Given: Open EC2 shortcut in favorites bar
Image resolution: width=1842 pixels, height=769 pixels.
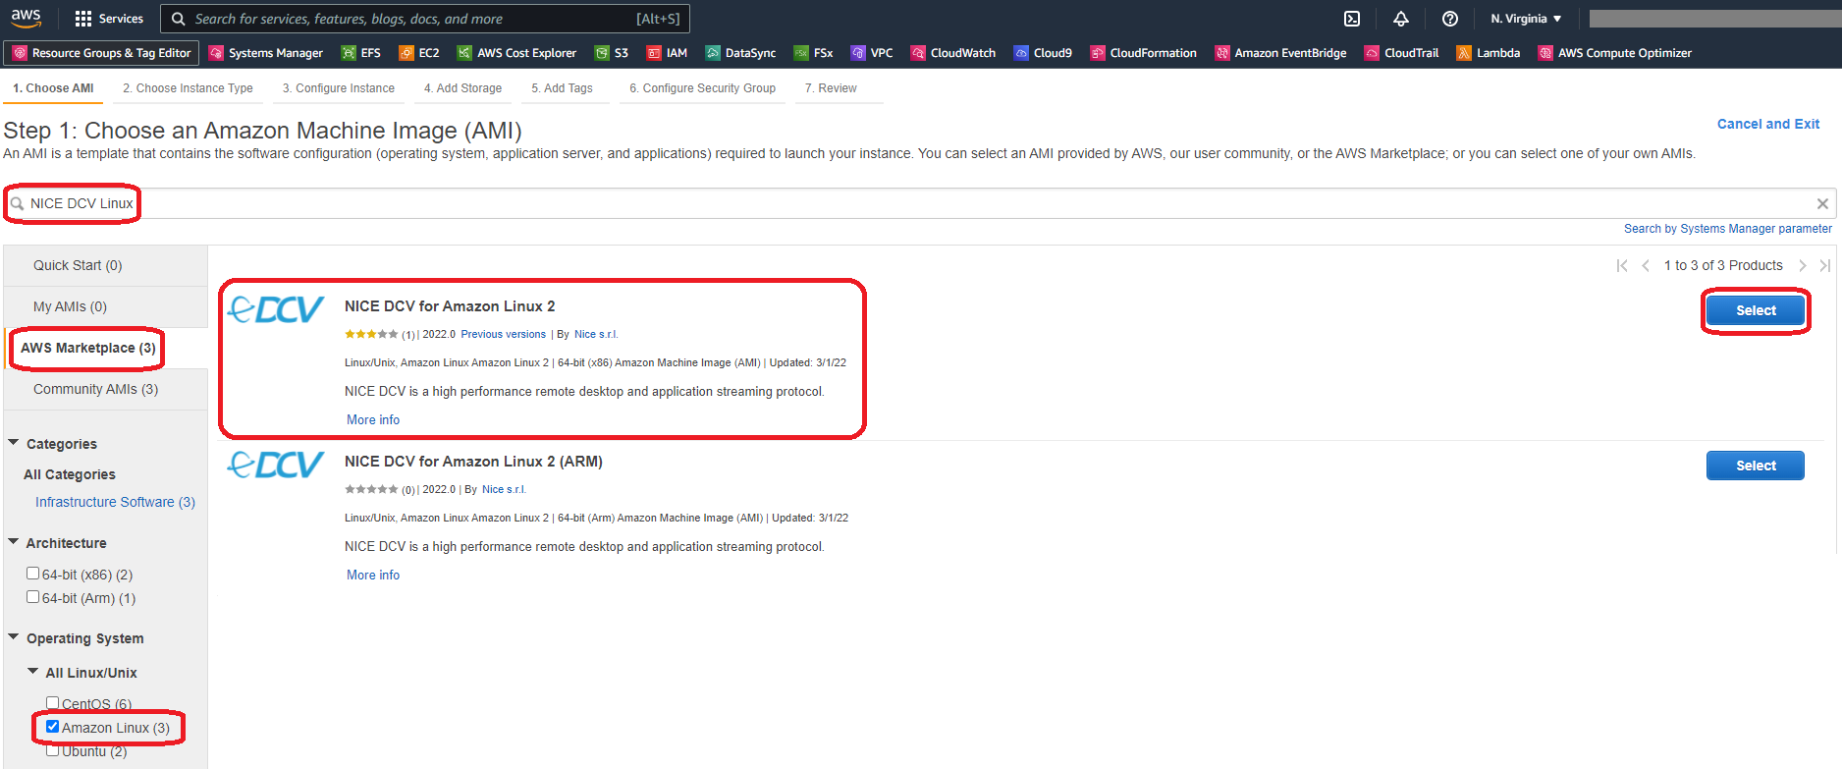Looking at the screenshot, I should (419, 53).
